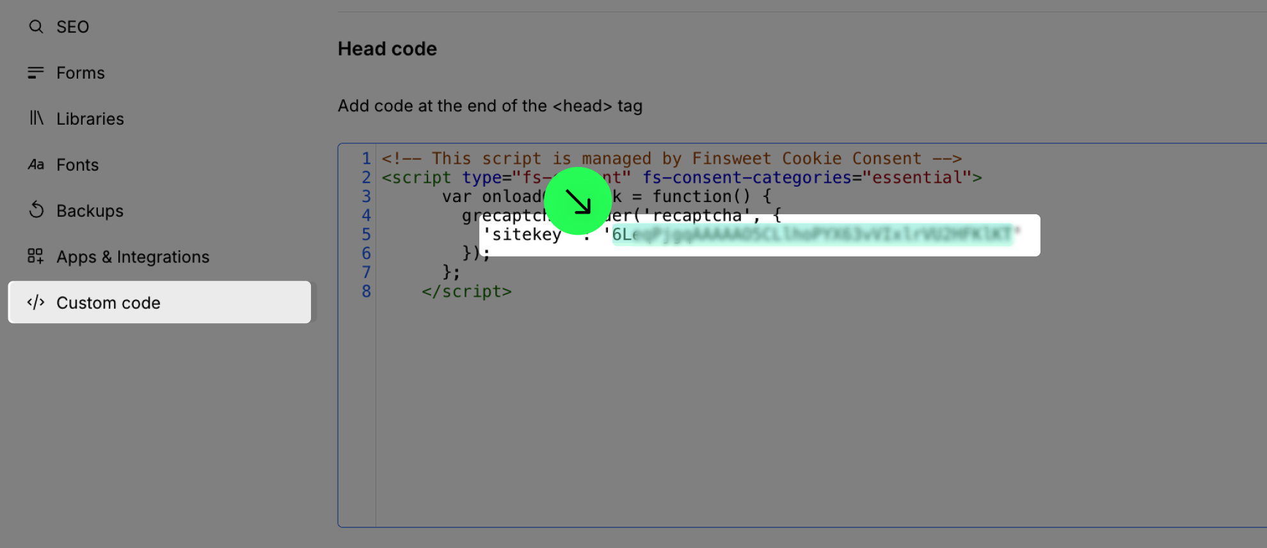
Task: Click the 'sitekey' line in code
Action: pyautogui.click(x=751, y=235)
